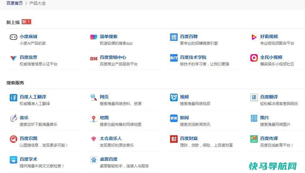This screenshot has width=305, height=173.
Task: Click the 百度学术 graduation cap icon
Action: 14,160
